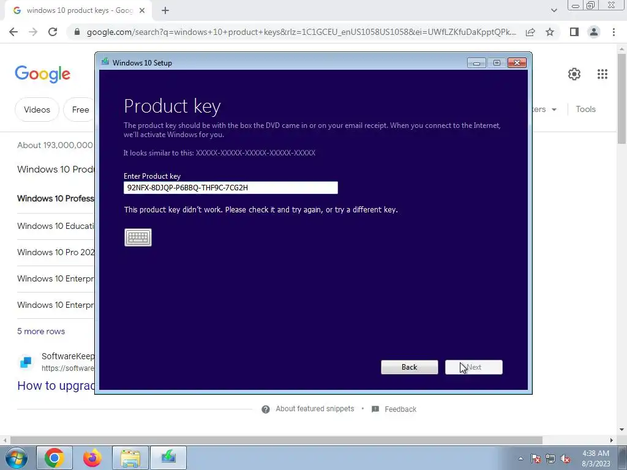The width and height of the screenshot is (627, 470).
Task: Open the Chrome profile avatar
Action: click(594, 32)
